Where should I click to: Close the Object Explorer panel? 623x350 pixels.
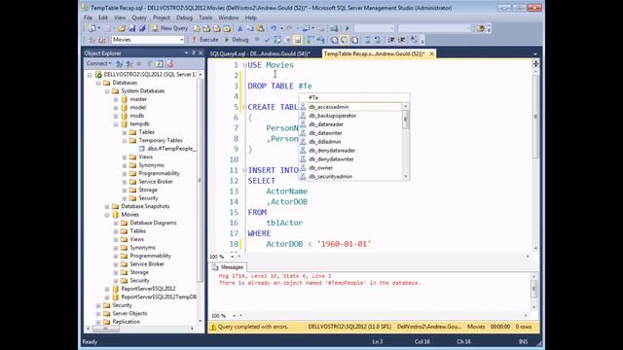click(x=201, y=52)
